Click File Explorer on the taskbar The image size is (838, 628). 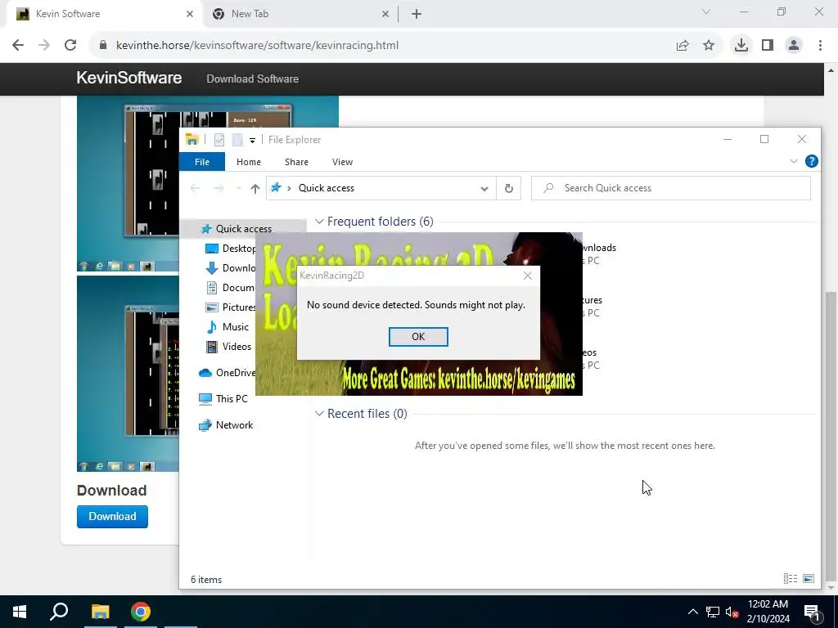tap(100, 612)
